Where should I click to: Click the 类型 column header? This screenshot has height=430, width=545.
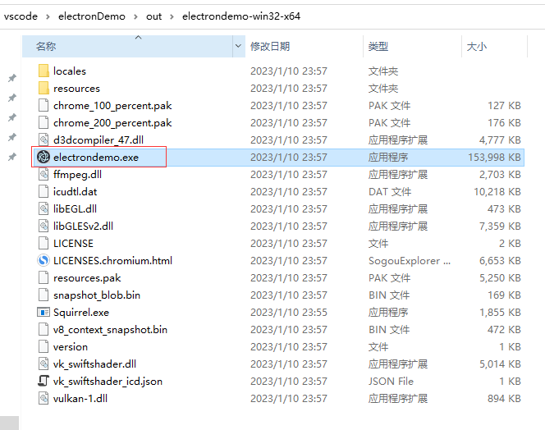coord(378,47)
